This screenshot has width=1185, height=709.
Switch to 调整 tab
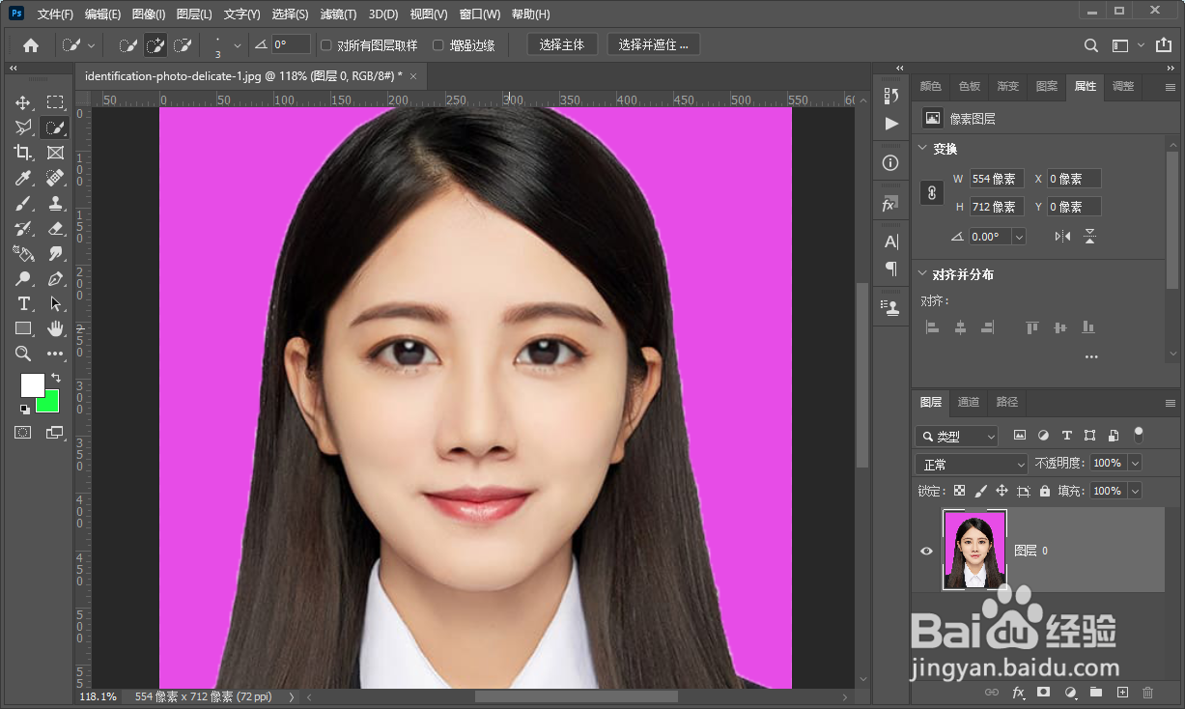[x=1123, y=86]
